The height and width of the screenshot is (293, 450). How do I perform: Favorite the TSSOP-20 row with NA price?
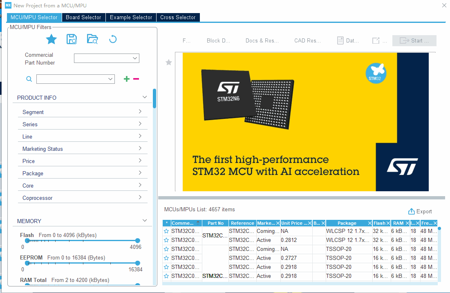(166, 249)
